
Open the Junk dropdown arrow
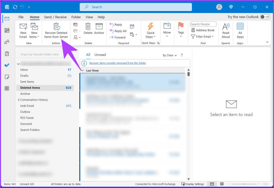click(x=80, y=37)
